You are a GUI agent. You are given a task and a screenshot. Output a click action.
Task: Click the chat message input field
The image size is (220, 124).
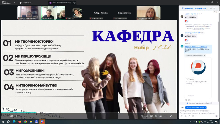pos(197,112)
